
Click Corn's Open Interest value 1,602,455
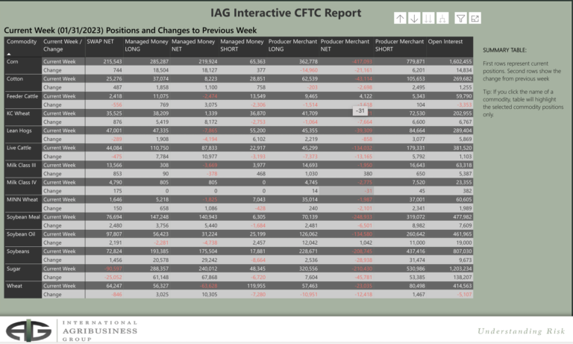460,61
